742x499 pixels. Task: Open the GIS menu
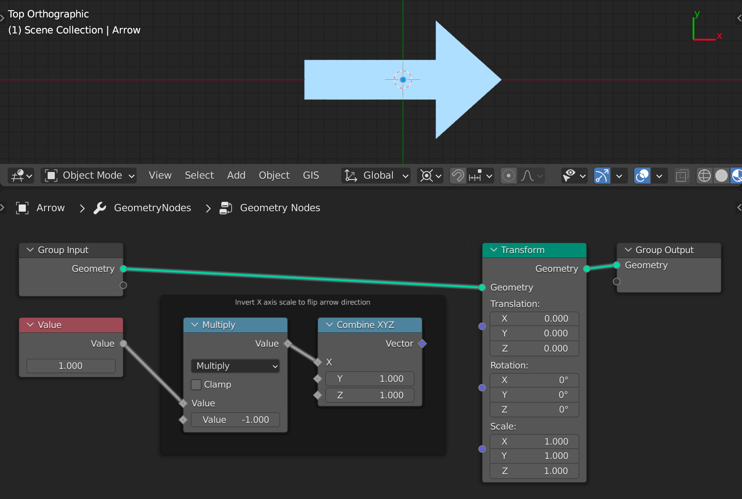tap(311, 175)
